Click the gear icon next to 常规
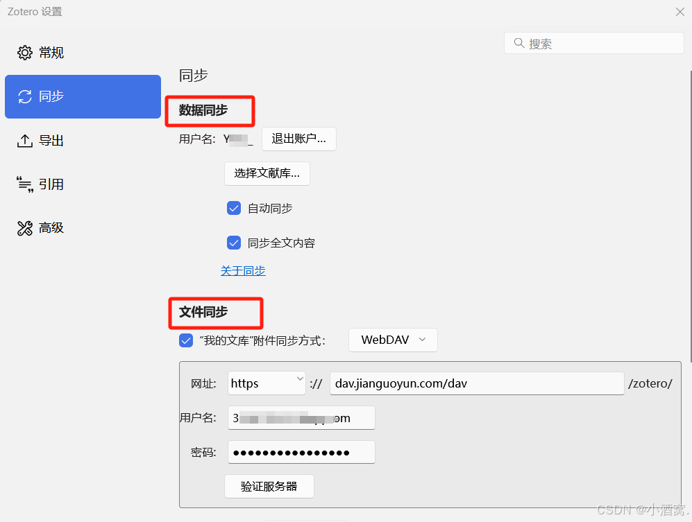Image resolution: width=692 pixels, height=522 pixels. click(x=24, y=52)
